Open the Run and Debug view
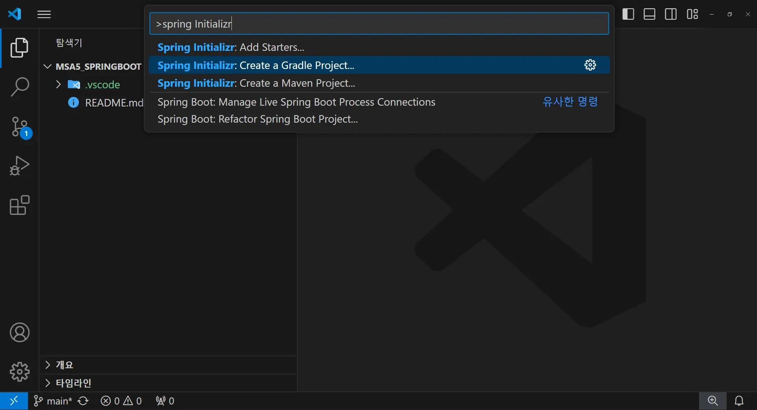Viewport: 757px width, 410px height. point(19,166)
